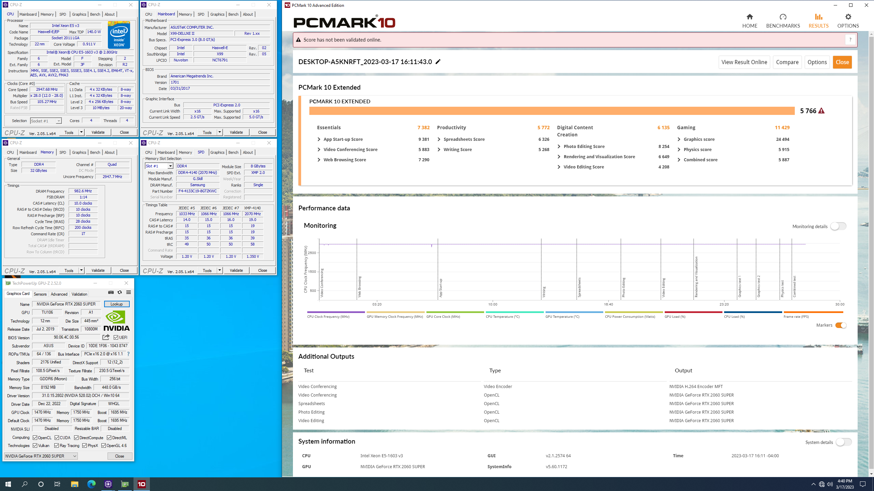Open Tools dropdown arrow in CPU-Z CPU window
The height and width of the screenshot is (491, 874).
[81, 132]
